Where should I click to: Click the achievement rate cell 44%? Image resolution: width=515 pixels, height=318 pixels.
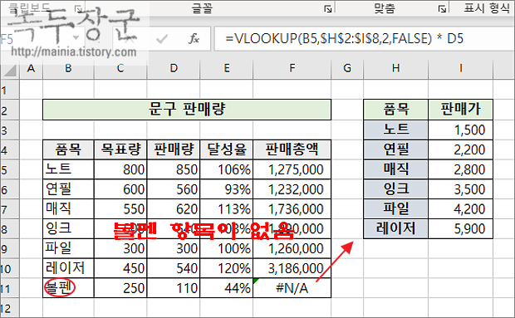coord(227,288)
